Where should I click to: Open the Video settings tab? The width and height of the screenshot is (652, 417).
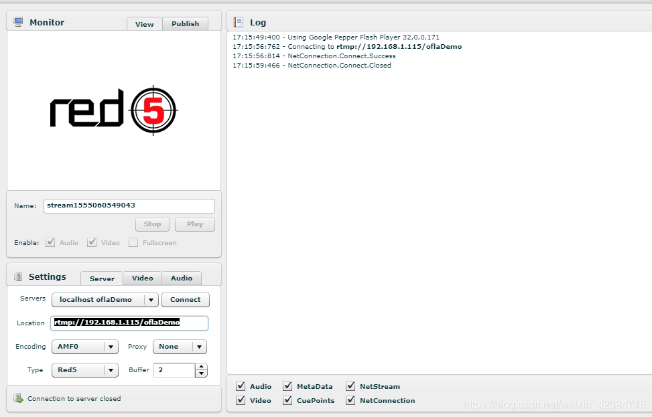tap(143, 278)
